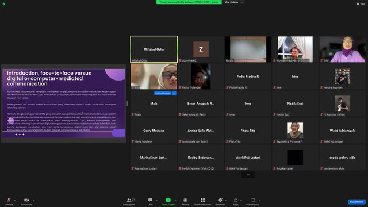
Task: Click muted mic icon beside Irine name label
Action: (274, 87)
